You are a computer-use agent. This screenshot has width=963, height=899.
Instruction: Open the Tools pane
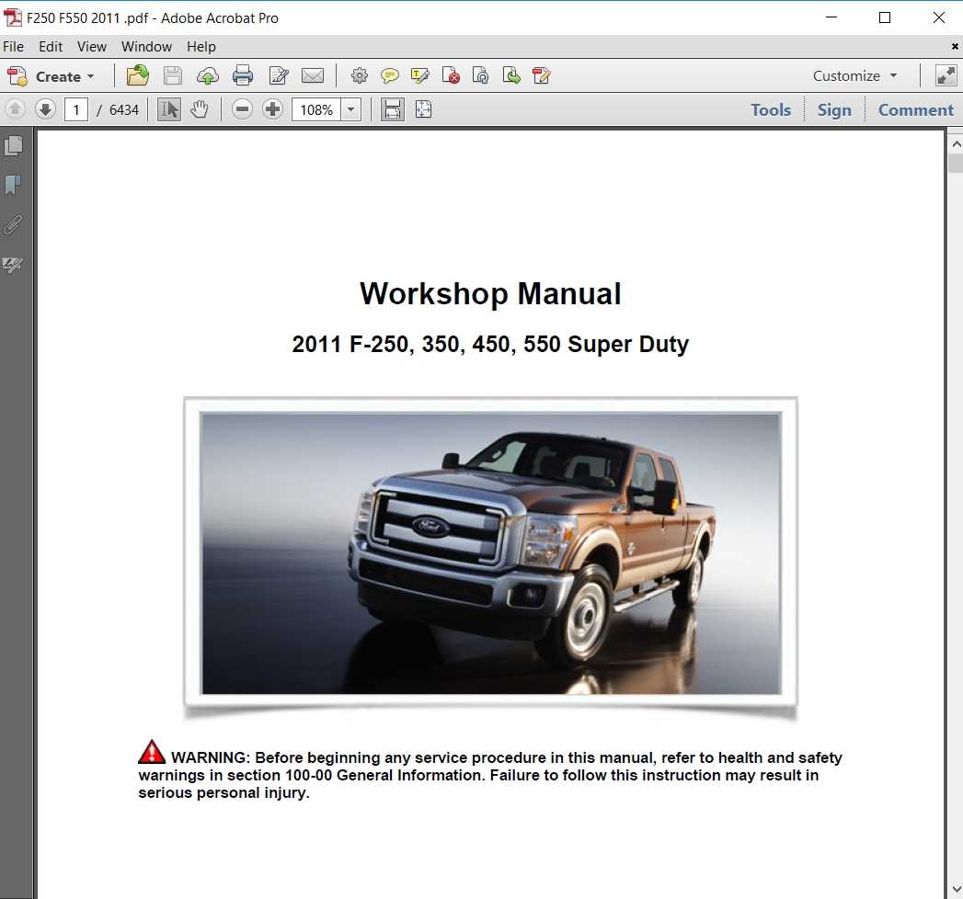pos(771,109)
